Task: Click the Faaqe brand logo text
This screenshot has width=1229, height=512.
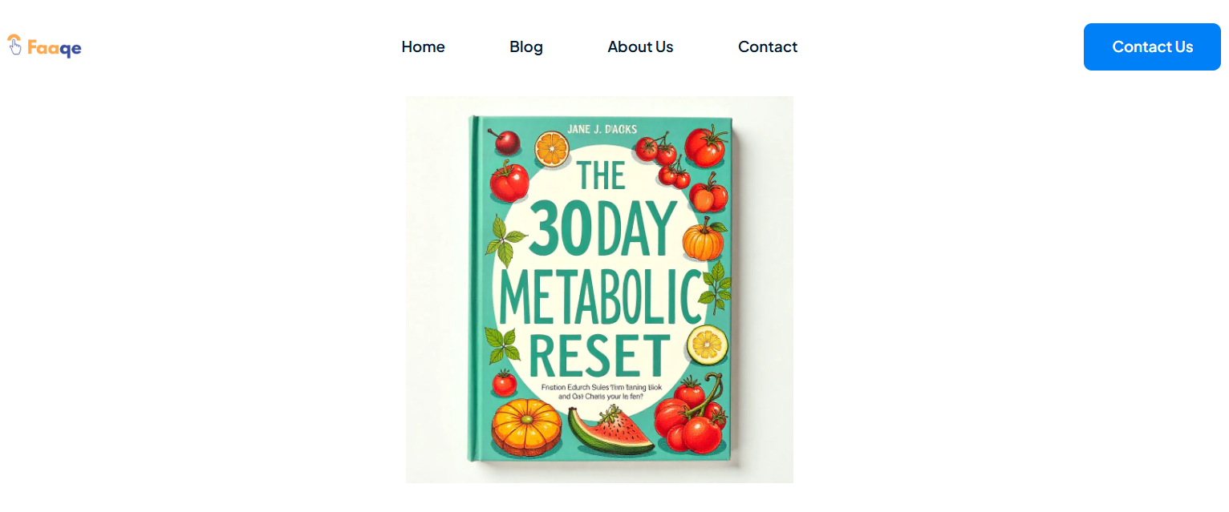Action: point(54,48)
